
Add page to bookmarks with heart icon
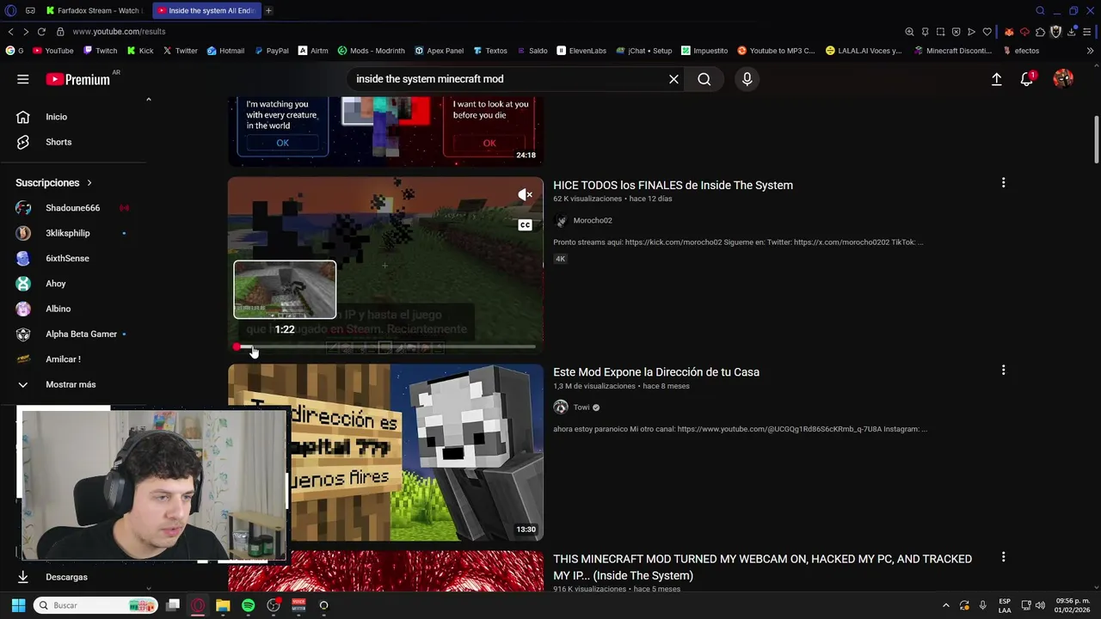point(987,32)
